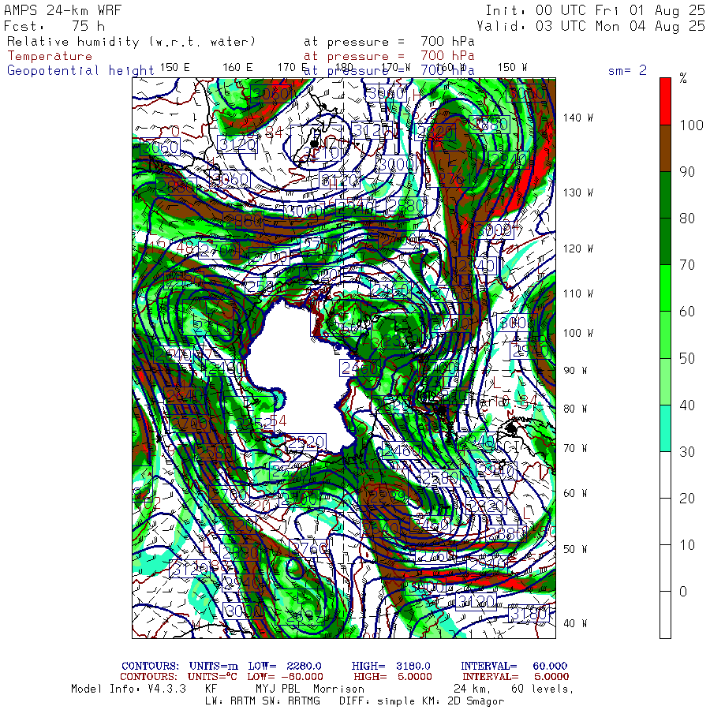This screenshot has width=710, height=710.
Task: Click the '2520' contour label below the continent
Action: click(x=306, y=442)
